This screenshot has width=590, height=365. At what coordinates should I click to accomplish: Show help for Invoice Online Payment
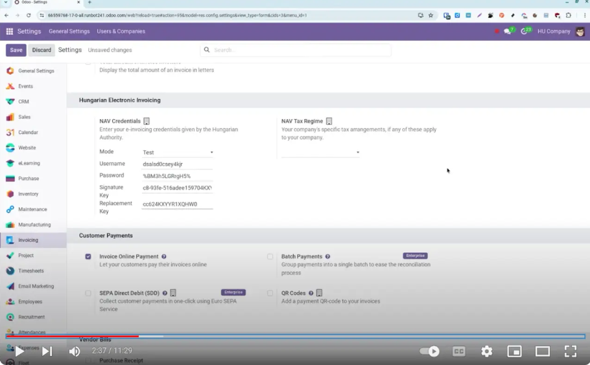tap(163, 256)
